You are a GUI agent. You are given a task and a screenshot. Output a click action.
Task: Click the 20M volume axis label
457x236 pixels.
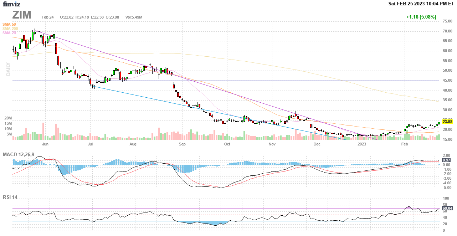pyautogui.click(x=8, y=118)
